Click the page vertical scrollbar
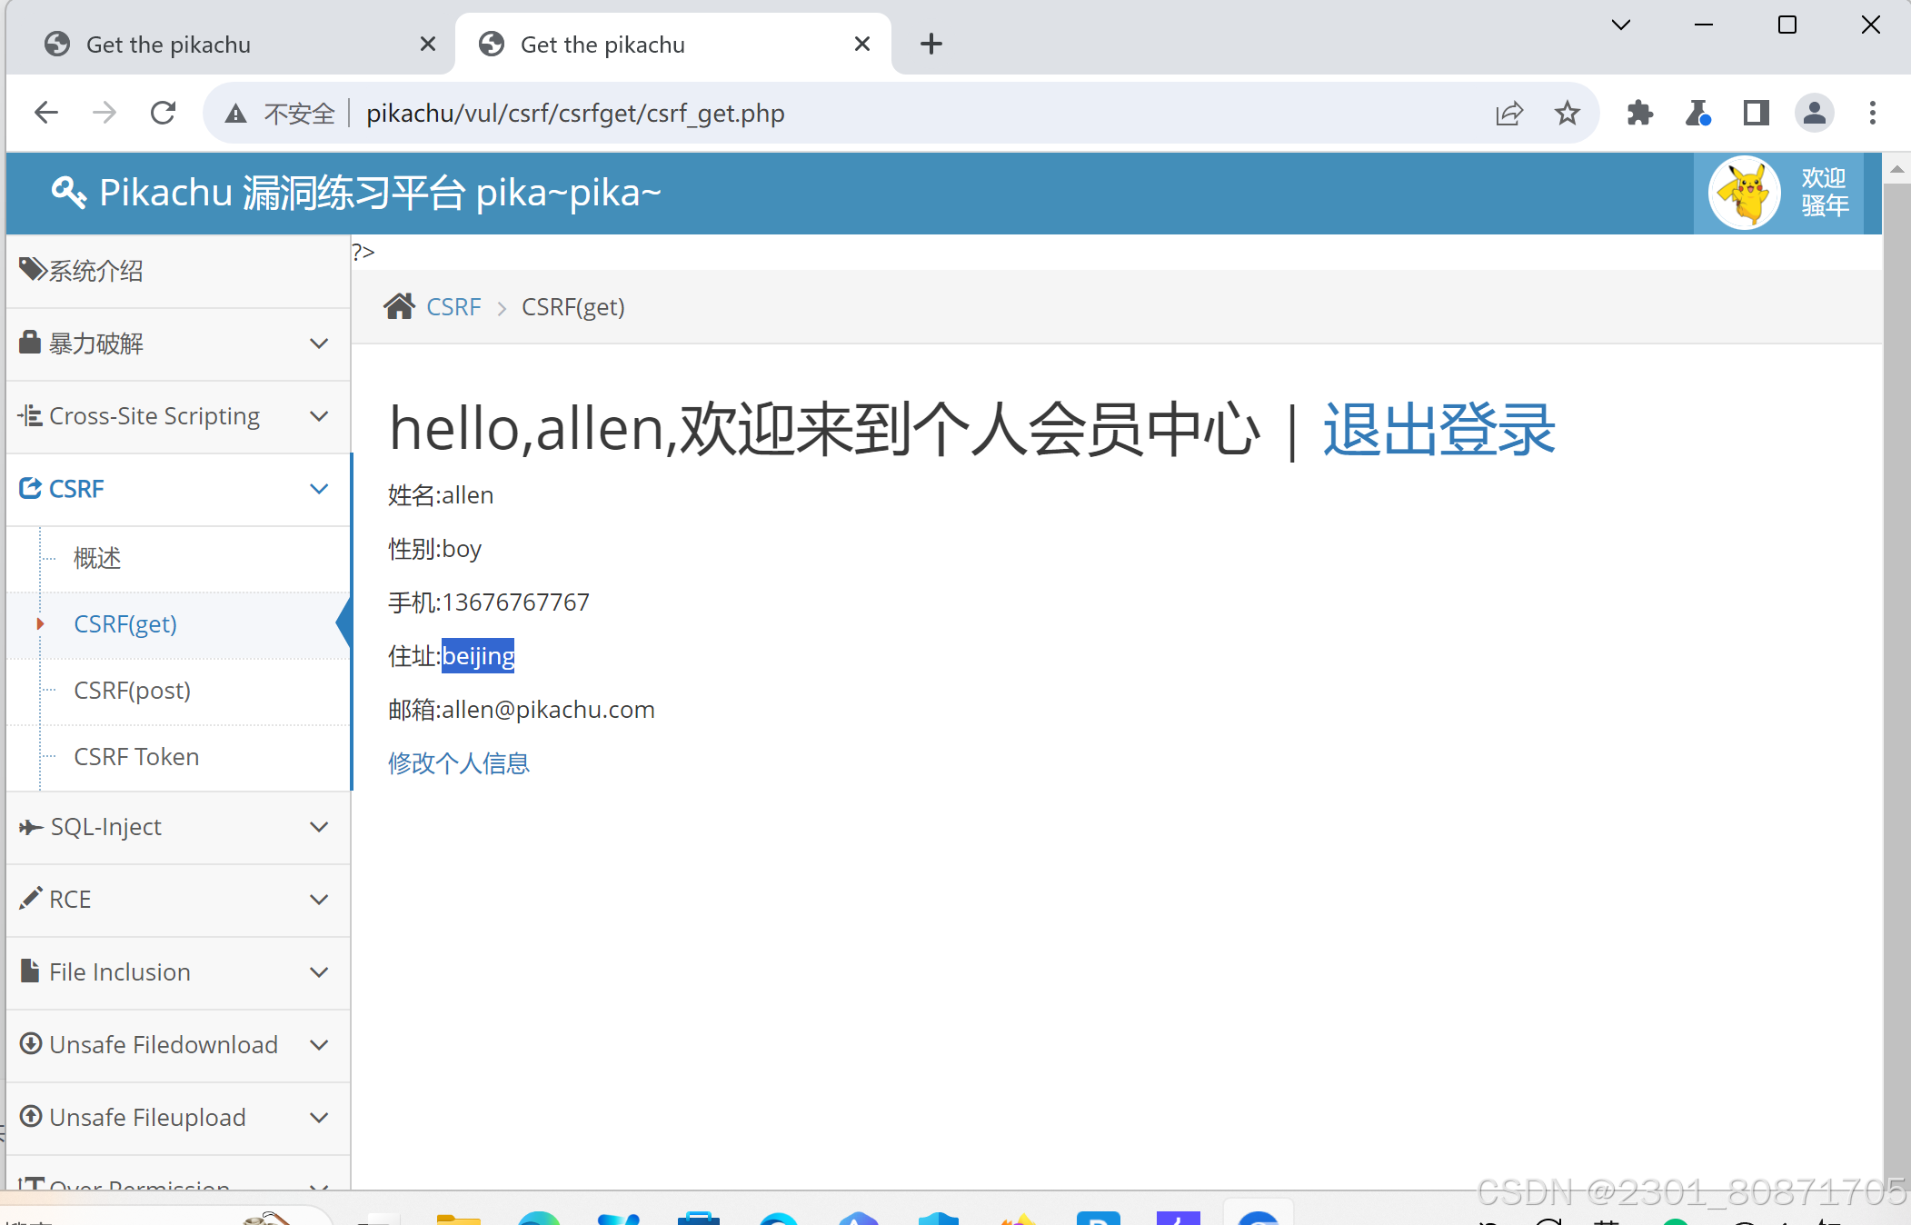 pos(1896,636)
